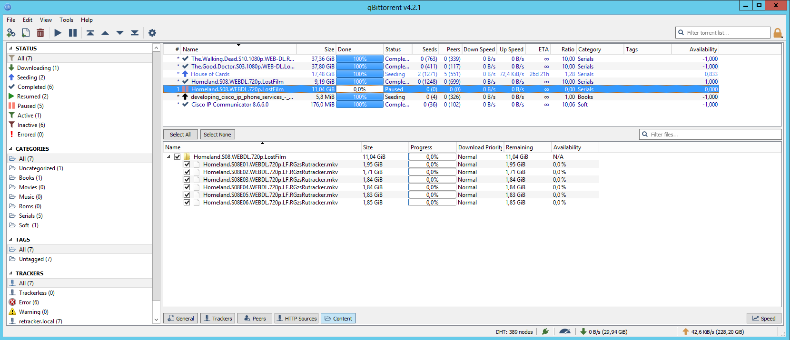Click the House of Cards progress bar

(x=360, y=74)
